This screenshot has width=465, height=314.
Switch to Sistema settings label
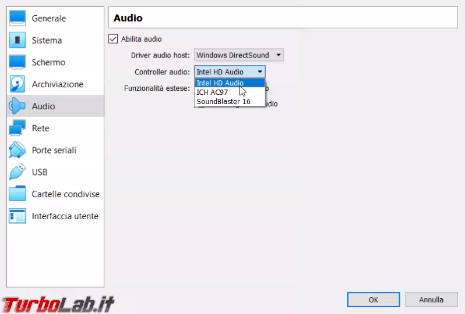click(47, 40)
